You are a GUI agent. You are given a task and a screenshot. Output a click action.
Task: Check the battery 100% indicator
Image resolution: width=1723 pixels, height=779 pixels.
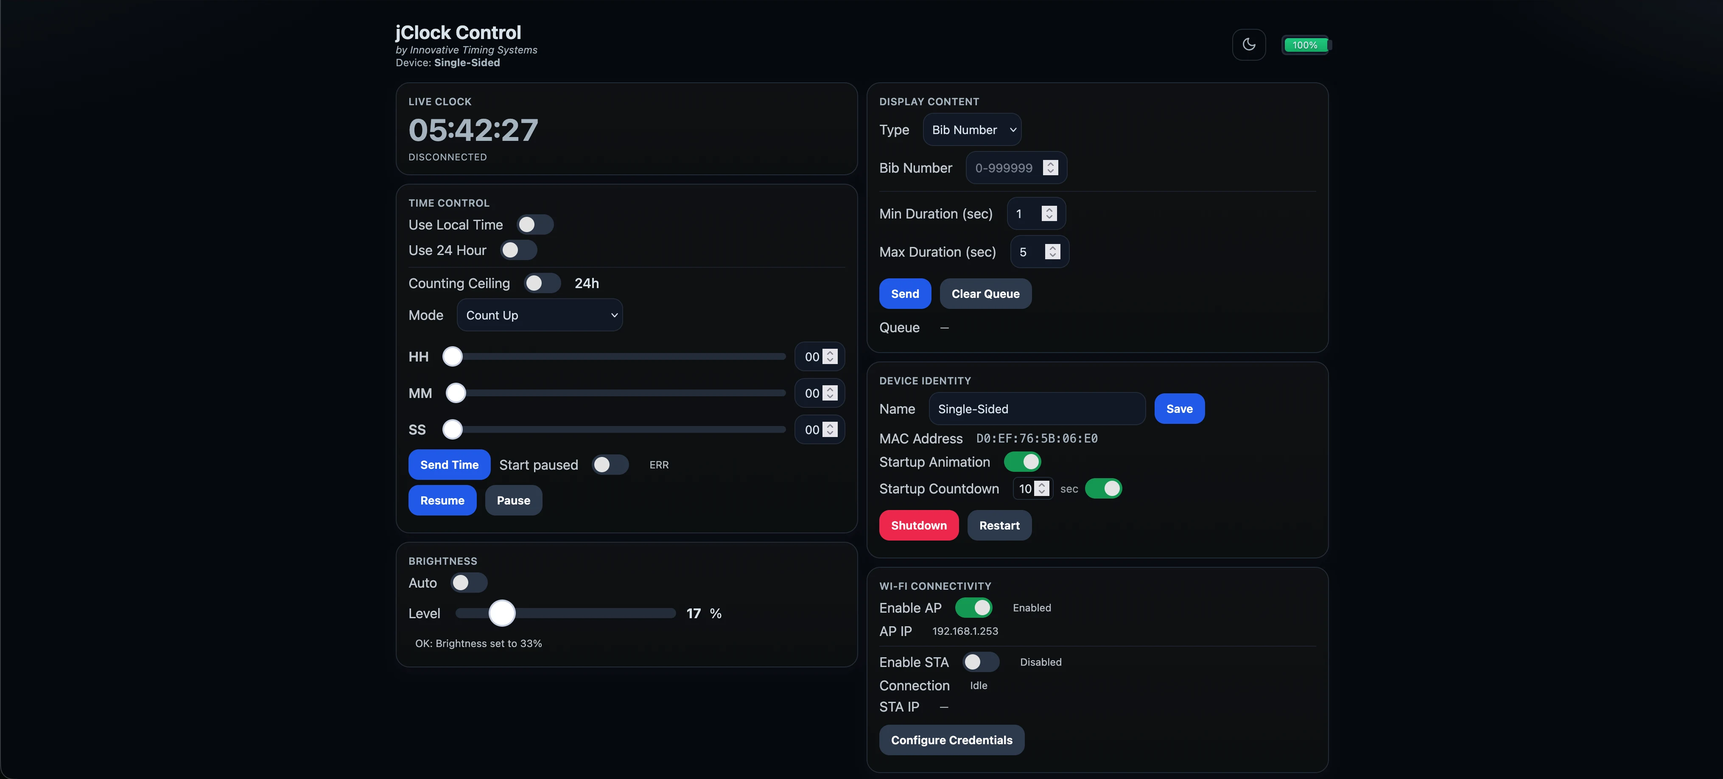click(x=1306, y=45)
